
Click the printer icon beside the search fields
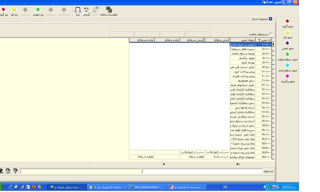pos(8,171)
